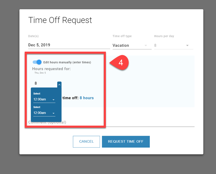The height and width of the screenshot is (174, 216).
Task: Click the "Edit hours manually (enter times)" label
Action: point(67,62)
